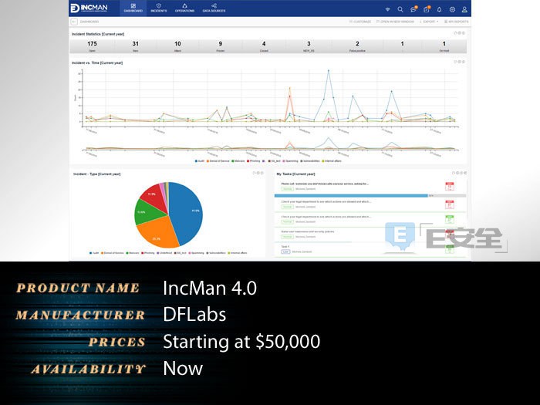The image size is (540, 405).
Task: Open the user profile icon
Action: pyautogui.click(x=464, y=9)
